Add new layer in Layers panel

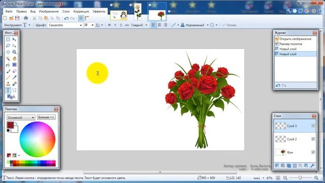(x=277, y=166)
